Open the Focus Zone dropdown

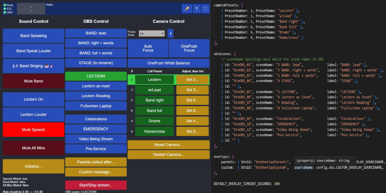pyautogui.click(x=152, y=33)
